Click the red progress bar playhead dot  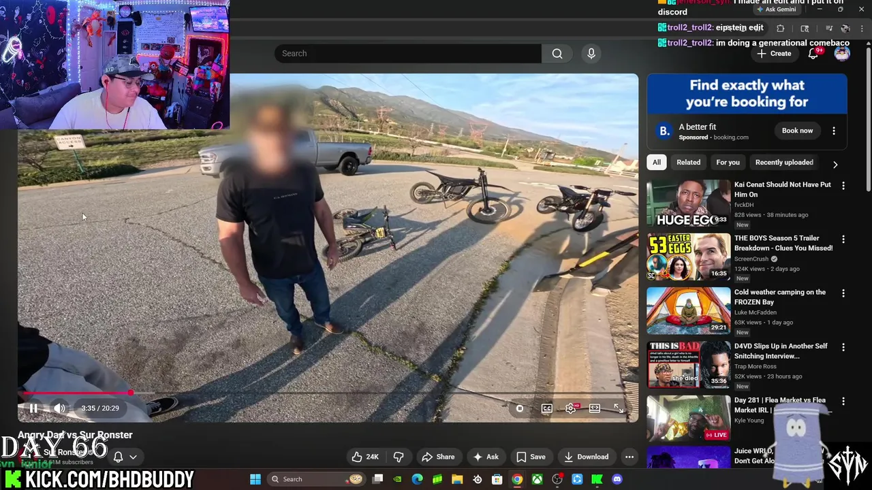130,393
